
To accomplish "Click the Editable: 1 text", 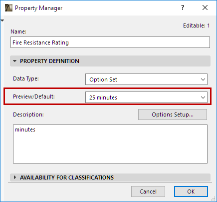I will (x=196, y=25).
